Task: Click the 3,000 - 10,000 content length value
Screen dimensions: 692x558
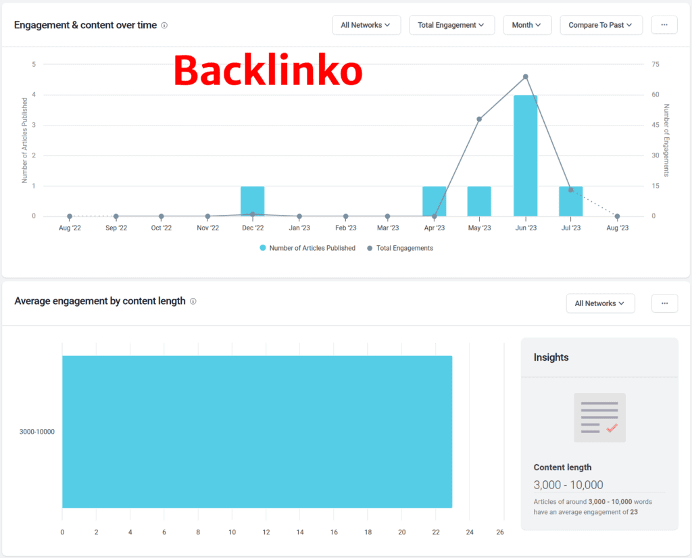Action: [x=568, y=484]
